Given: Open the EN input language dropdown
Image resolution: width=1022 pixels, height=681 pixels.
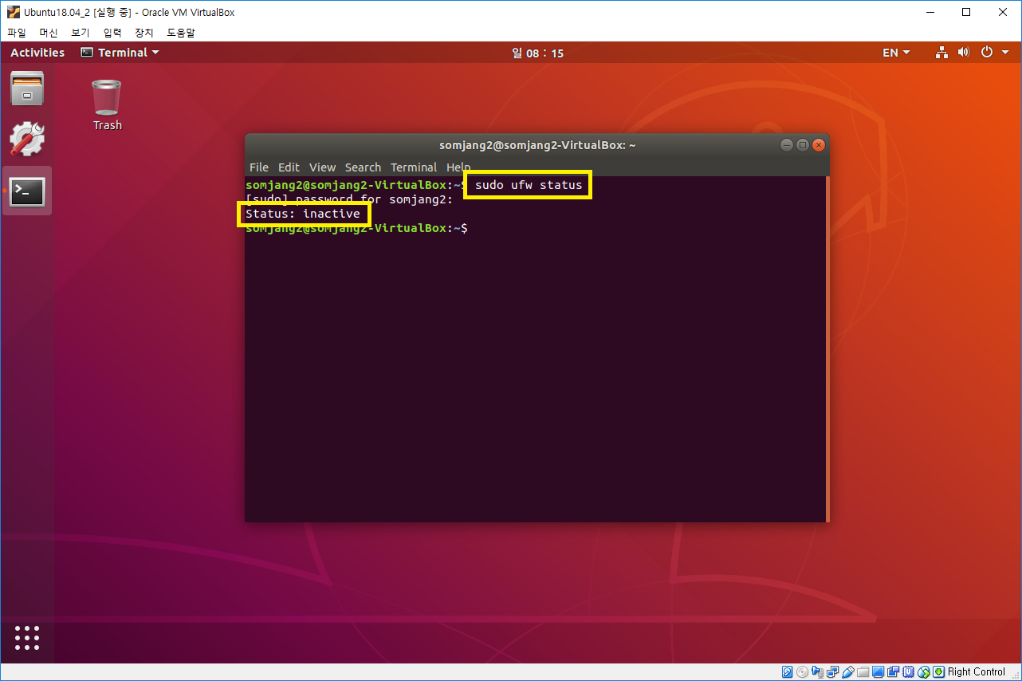Looking at the screenshot, I should (896, 53).
